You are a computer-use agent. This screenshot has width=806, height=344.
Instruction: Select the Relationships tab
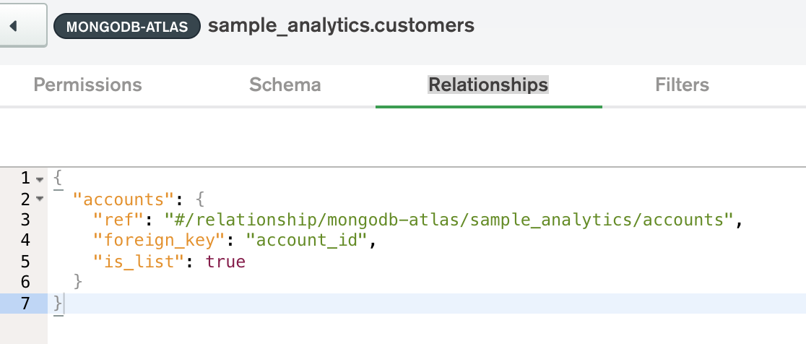tap(488, 85)
